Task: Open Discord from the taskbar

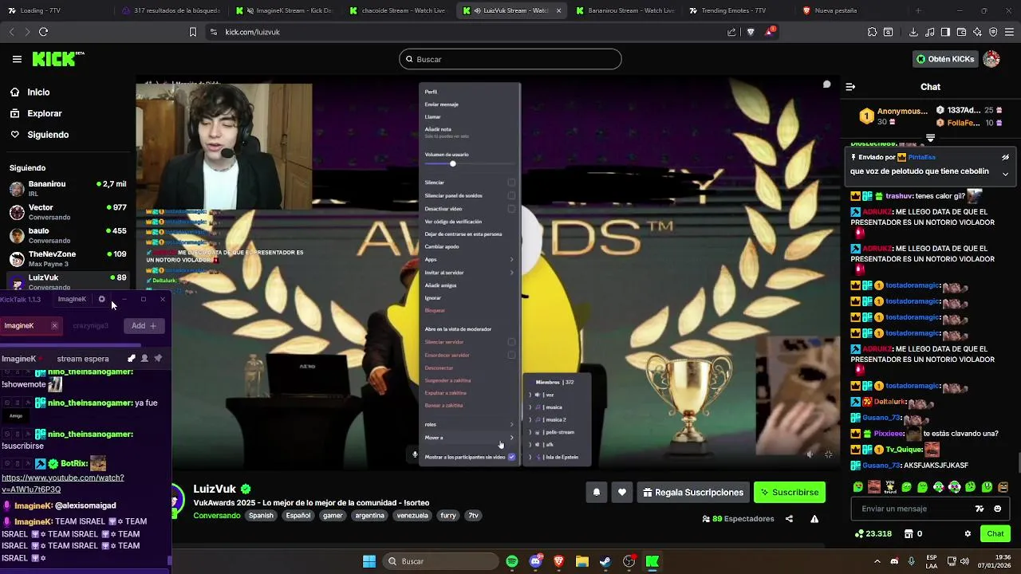Action: (x=535, y=561)
